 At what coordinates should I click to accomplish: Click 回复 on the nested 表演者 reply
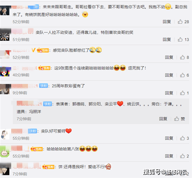[x=163, y=119]
